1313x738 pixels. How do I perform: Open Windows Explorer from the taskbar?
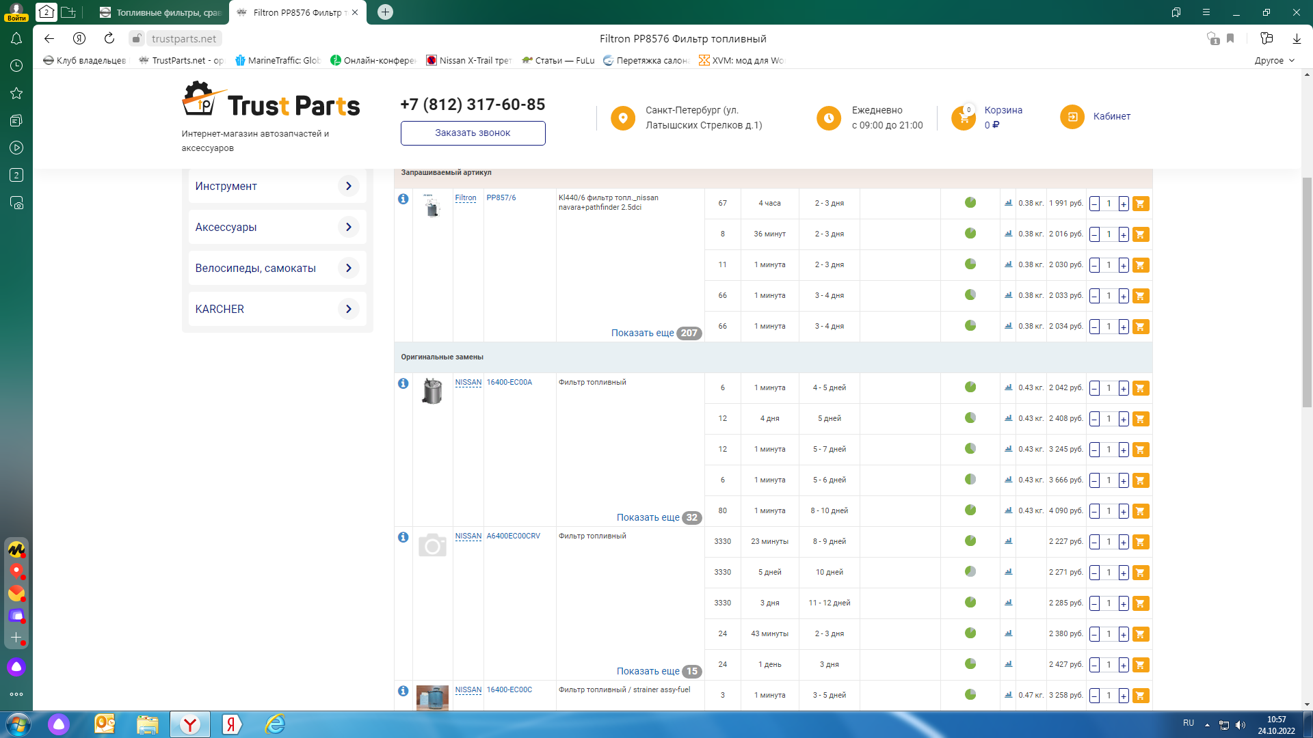click(x=147, y=724)
